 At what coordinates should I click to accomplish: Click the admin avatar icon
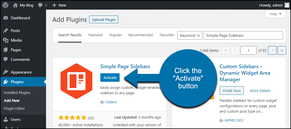pyautogui.click(x=286, y=5)
